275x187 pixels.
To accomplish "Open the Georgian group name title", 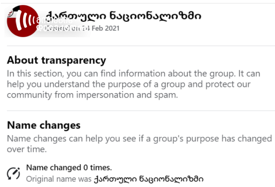I will pos(124,16).
